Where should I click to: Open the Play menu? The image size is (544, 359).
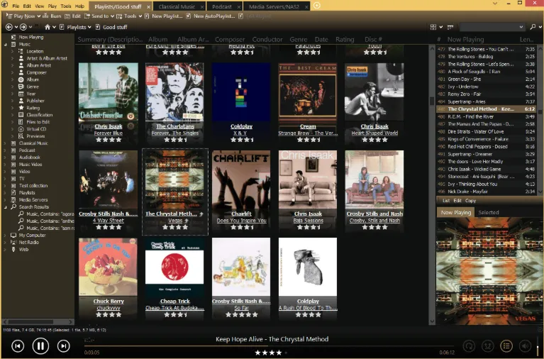pos(52,6)
